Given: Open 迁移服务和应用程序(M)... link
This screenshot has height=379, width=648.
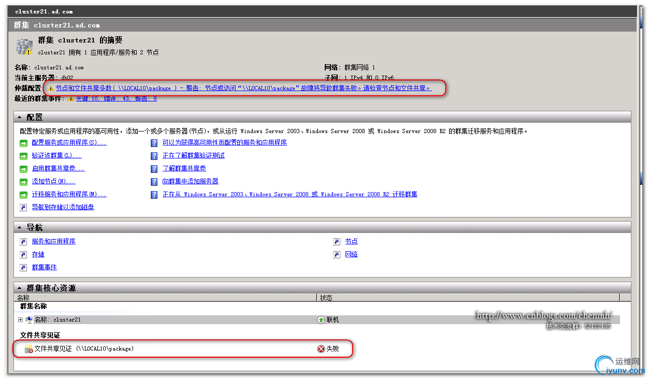Looking at the screenshot, I should click(x=69, y=194).
